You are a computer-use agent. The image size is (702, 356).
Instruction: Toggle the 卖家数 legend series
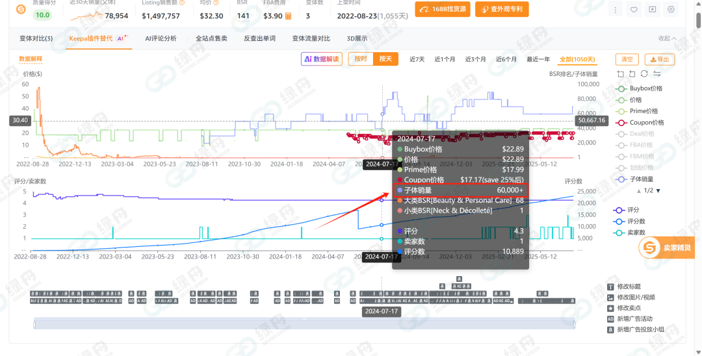point(629,233)
